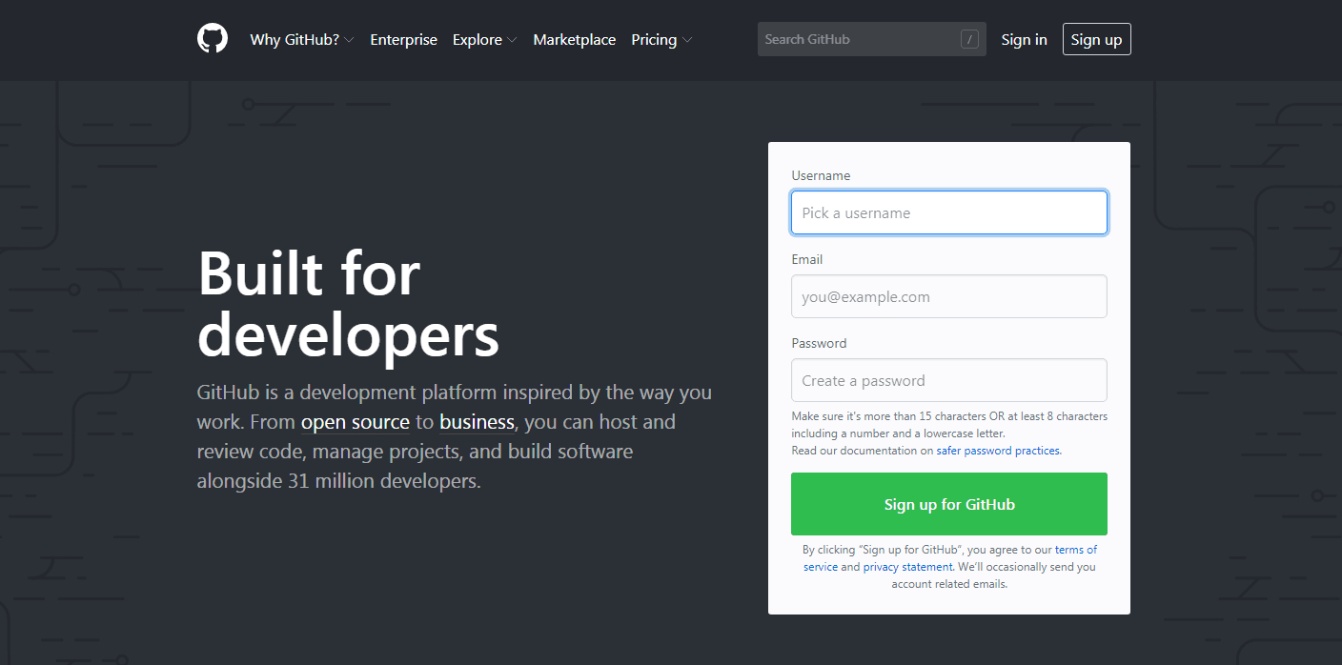1342x665 pixels.
Task: Click the green Sign up for GitHub button
Action: pos(949,504)
